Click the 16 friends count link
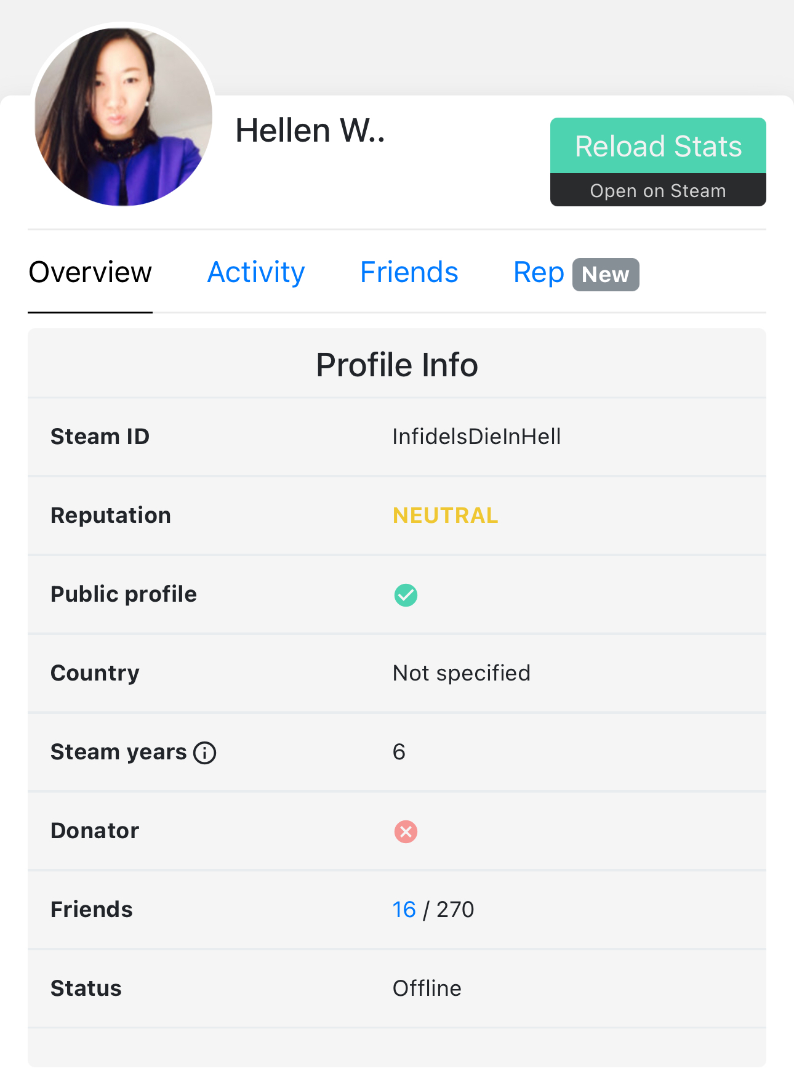Viewport: 794px width, 1079px height. coord(404,910)
